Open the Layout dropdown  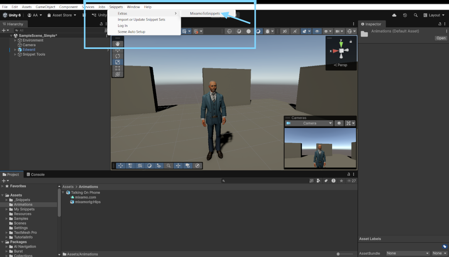point(434,15)
